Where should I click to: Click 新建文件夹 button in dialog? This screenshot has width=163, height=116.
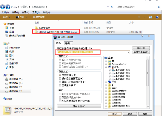141,52
